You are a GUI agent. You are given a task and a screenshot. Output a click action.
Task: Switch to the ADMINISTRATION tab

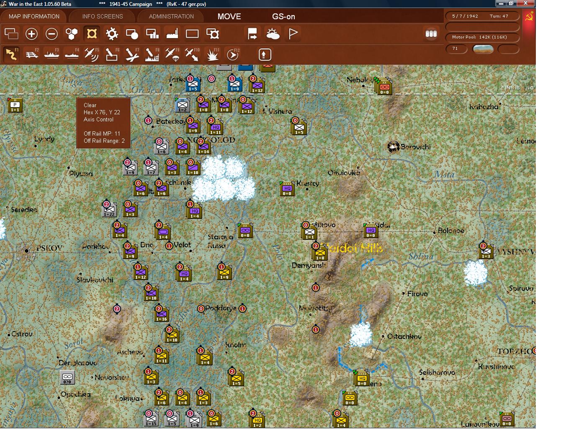171,16
